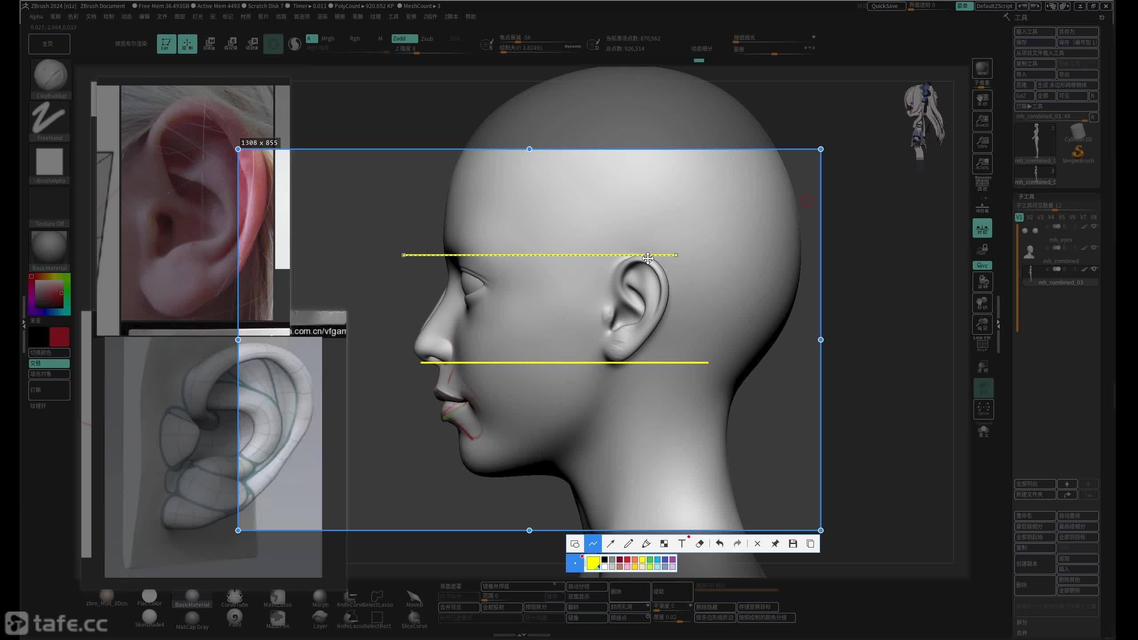Viewport: 1138px width, 640px height.
Task: Open annotation line thickness selector
Action: 575,563
